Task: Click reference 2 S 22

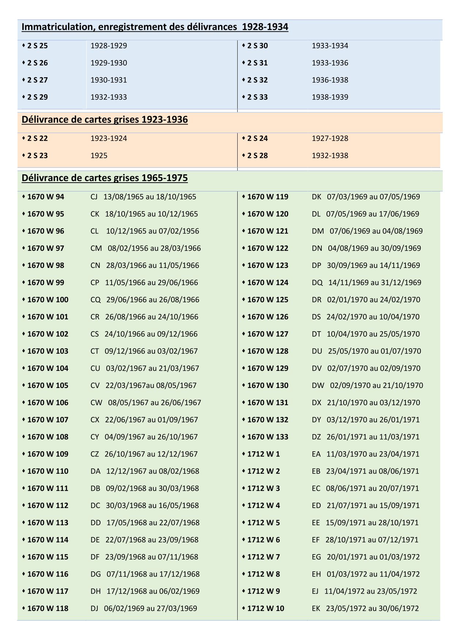Action: 37,138
